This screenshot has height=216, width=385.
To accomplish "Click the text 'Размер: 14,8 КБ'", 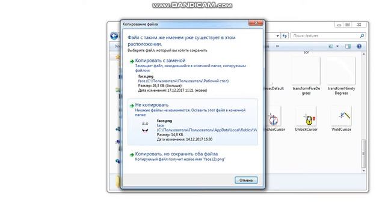I will pos(170,134).
